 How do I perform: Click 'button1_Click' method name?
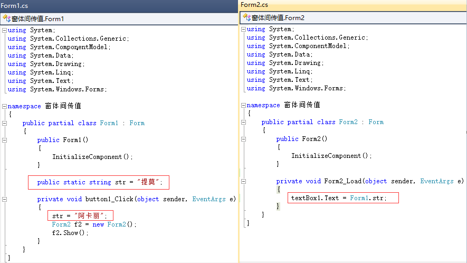point(109,199)
